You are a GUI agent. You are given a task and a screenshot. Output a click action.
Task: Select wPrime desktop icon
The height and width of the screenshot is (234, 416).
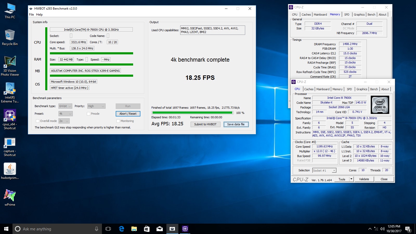pos(10,198)
